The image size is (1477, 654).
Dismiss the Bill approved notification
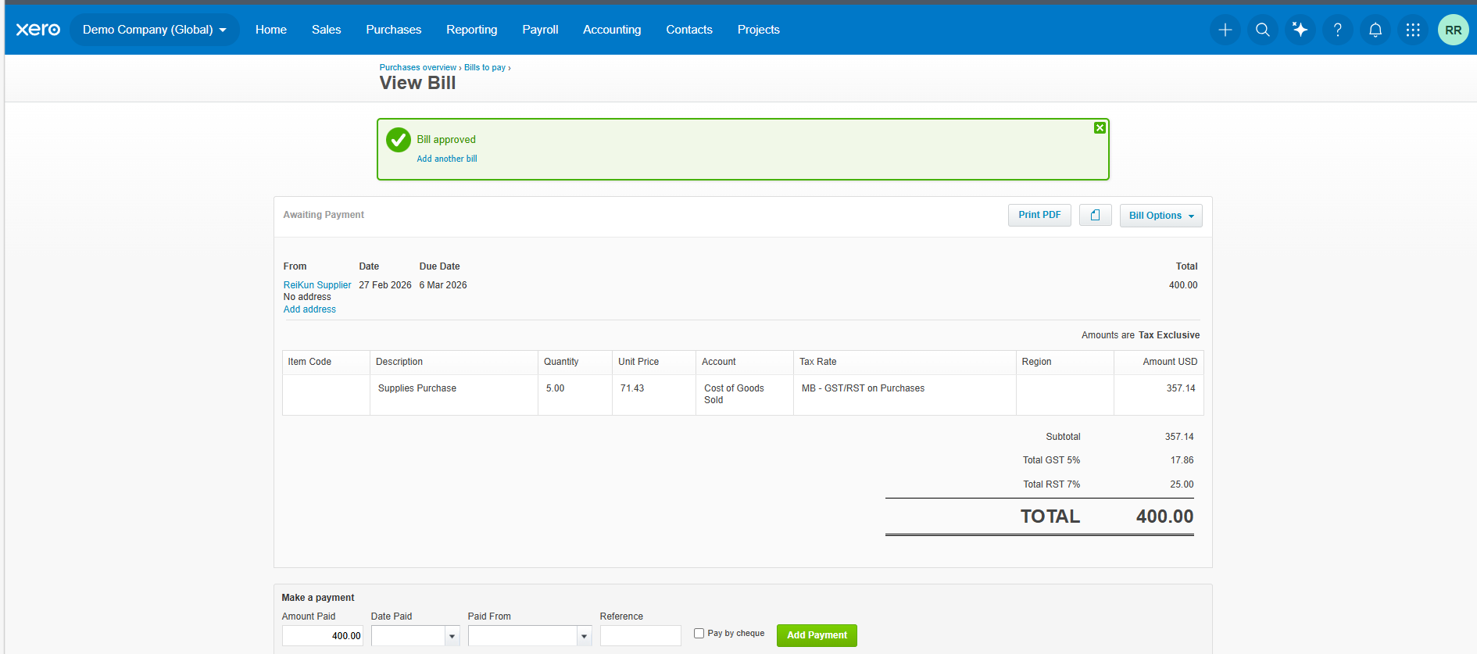(1100, 128)
